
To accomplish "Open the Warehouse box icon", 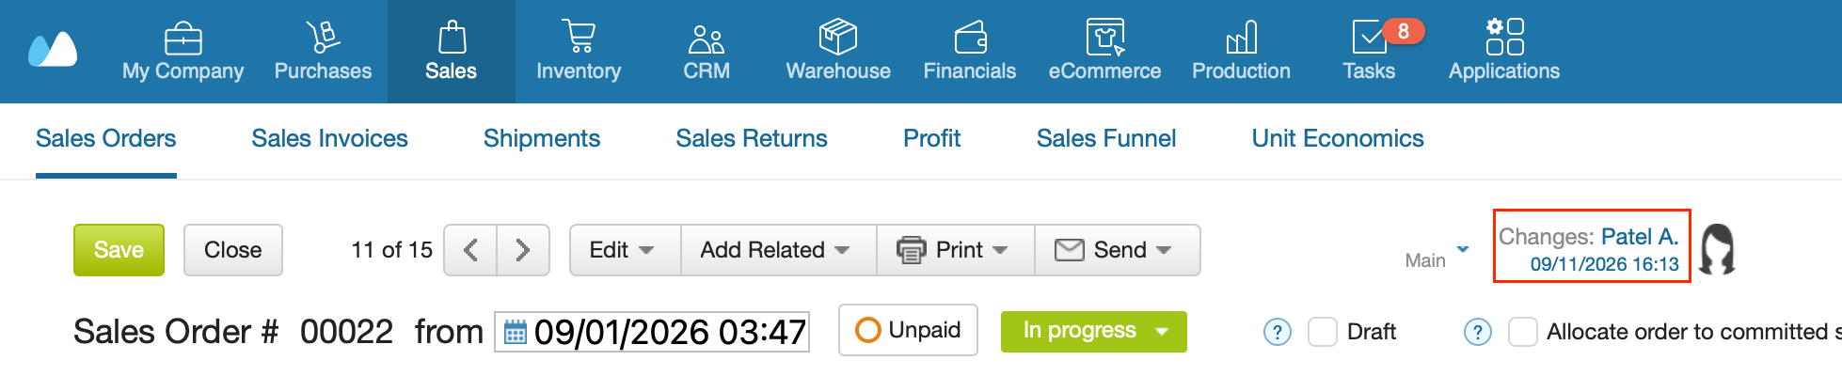I will coord(837,37).
